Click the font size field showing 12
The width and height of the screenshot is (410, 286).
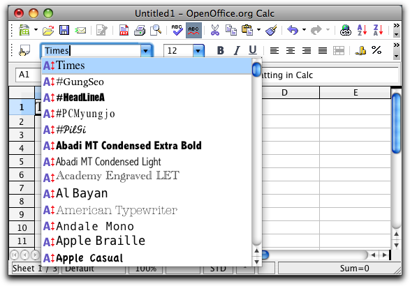179,51
